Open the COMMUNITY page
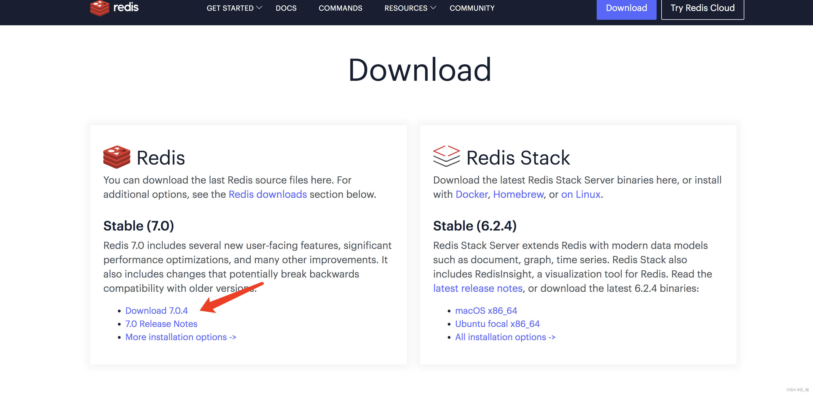Image resolution: width=813 pixels, height=394 pixels. (472, 8)
